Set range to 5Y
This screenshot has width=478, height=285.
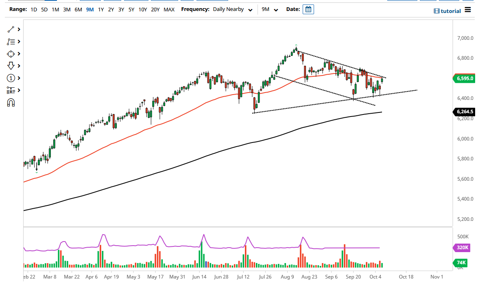[x=131, y=9]
